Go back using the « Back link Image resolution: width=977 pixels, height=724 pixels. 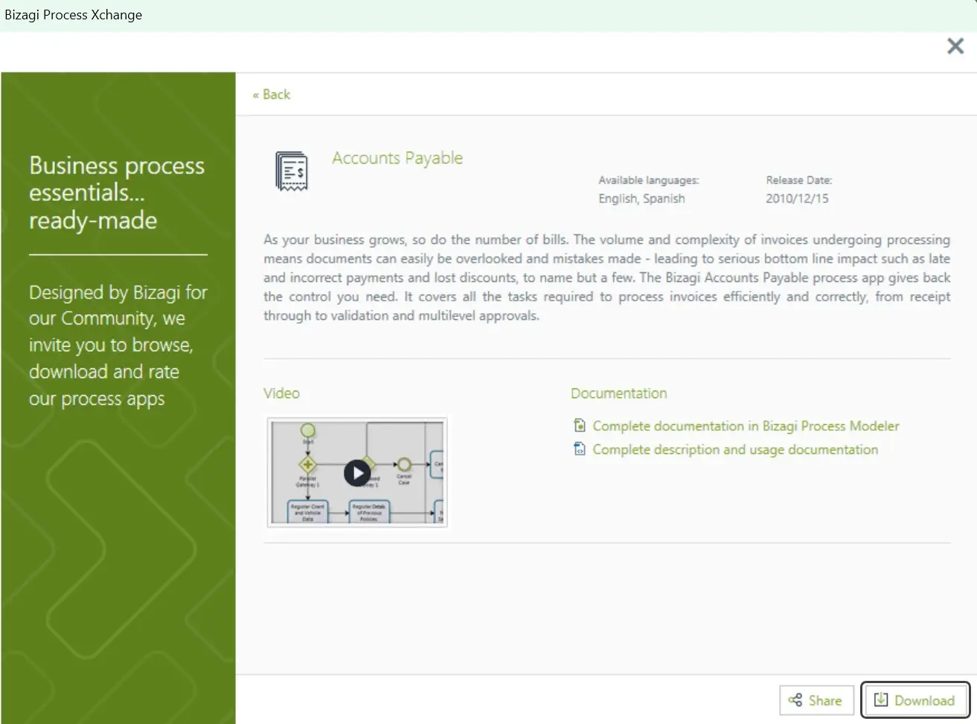[272, 94]
